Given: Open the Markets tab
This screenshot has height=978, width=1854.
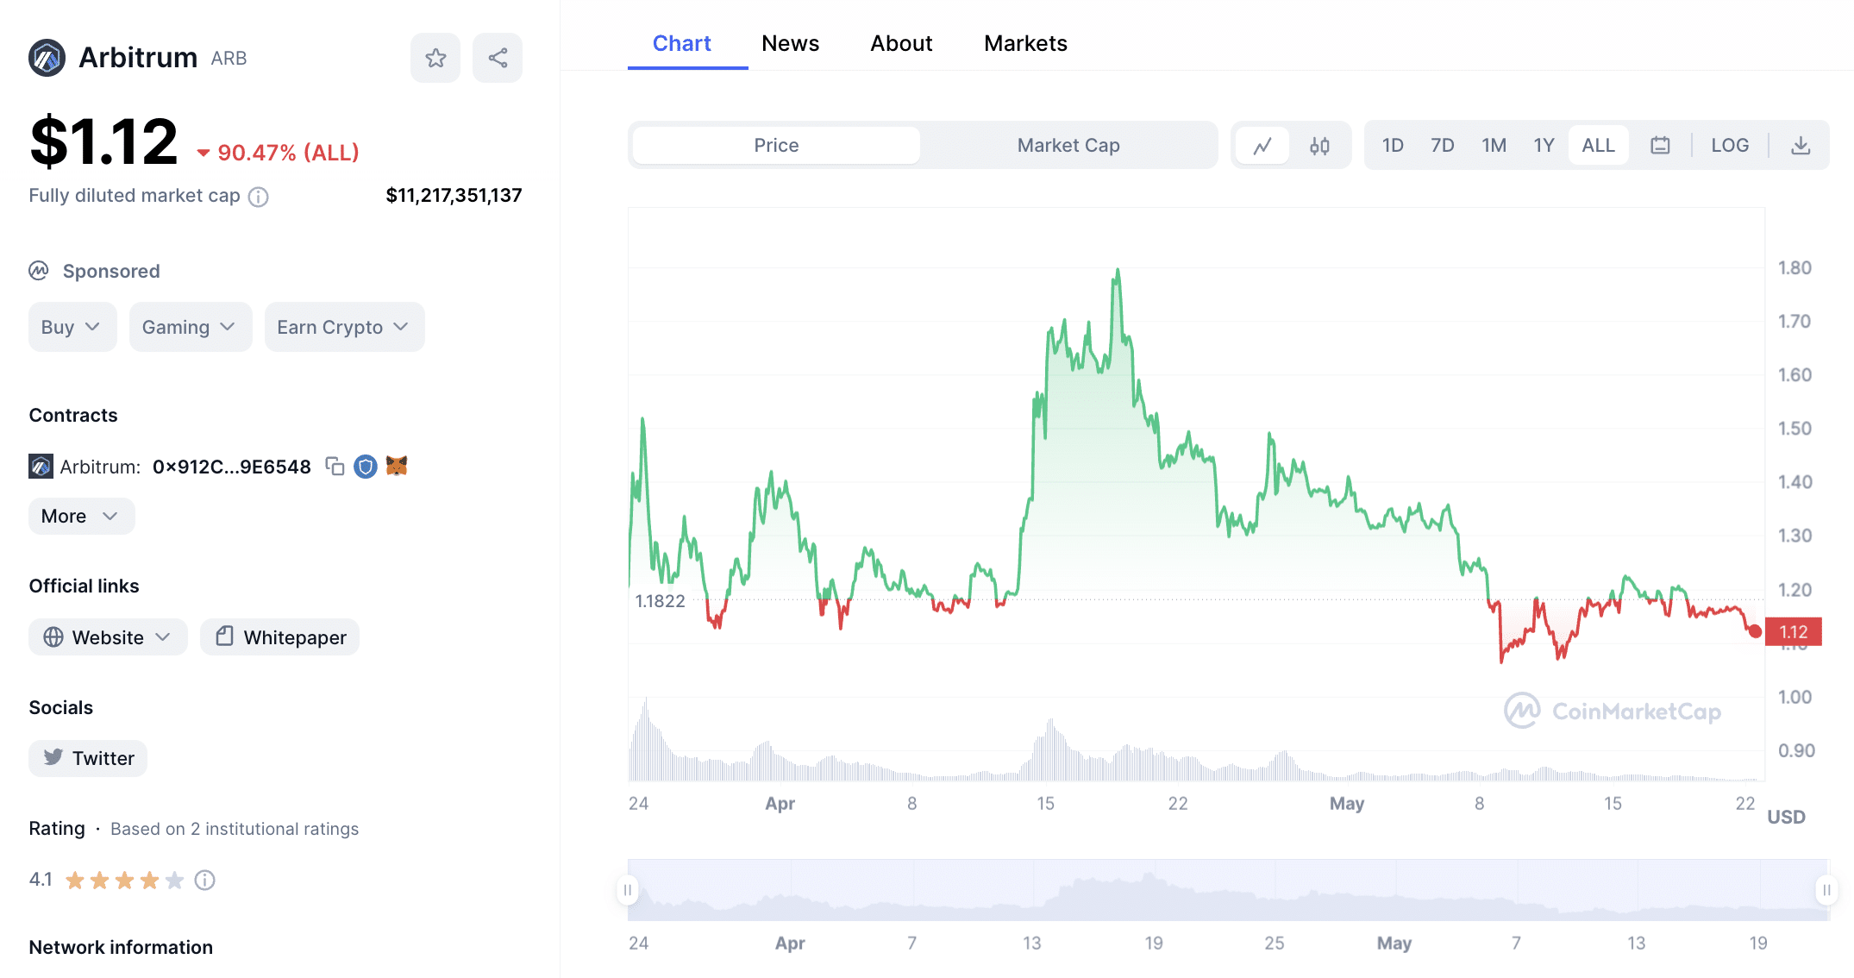Looking at the screenshot, I should 1025,43.
